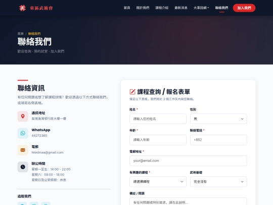Screen dimensions: 273x205
Task: Click the orange envelope email icon
Action: (x=23, y=150)
